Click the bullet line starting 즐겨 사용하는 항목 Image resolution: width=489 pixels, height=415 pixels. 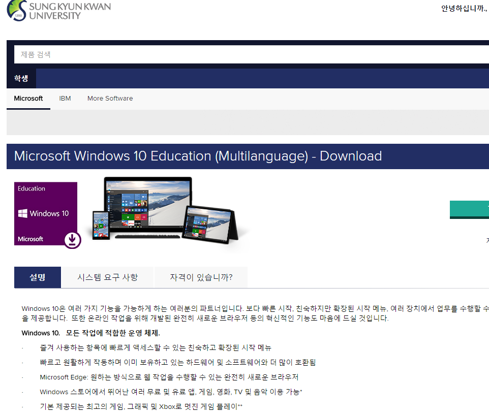coord(156,348)
